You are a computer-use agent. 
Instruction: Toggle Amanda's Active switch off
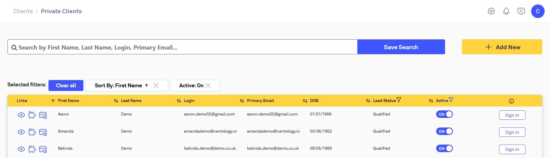click(444, 131)
